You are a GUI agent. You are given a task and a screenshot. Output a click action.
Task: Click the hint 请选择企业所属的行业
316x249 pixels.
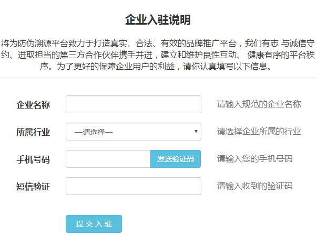pos(259,132)
